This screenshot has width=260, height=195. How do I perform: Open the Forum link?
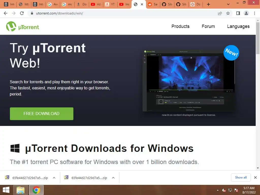[208, 26]
